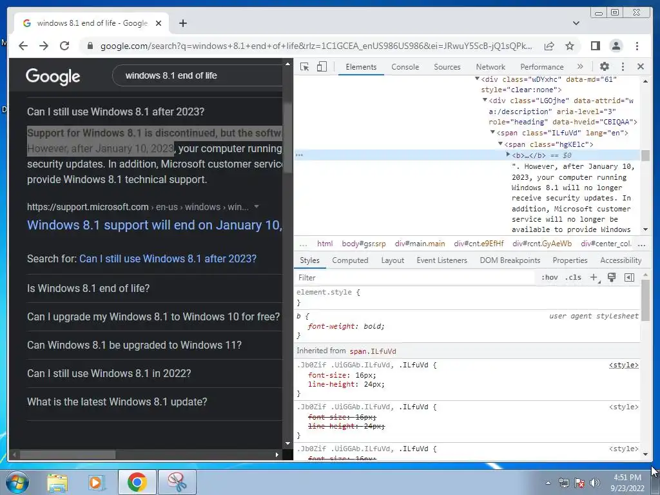The width and height of the screenshot is (660, 495).
Task: Click the Google search box
Action: click(198, 76)
